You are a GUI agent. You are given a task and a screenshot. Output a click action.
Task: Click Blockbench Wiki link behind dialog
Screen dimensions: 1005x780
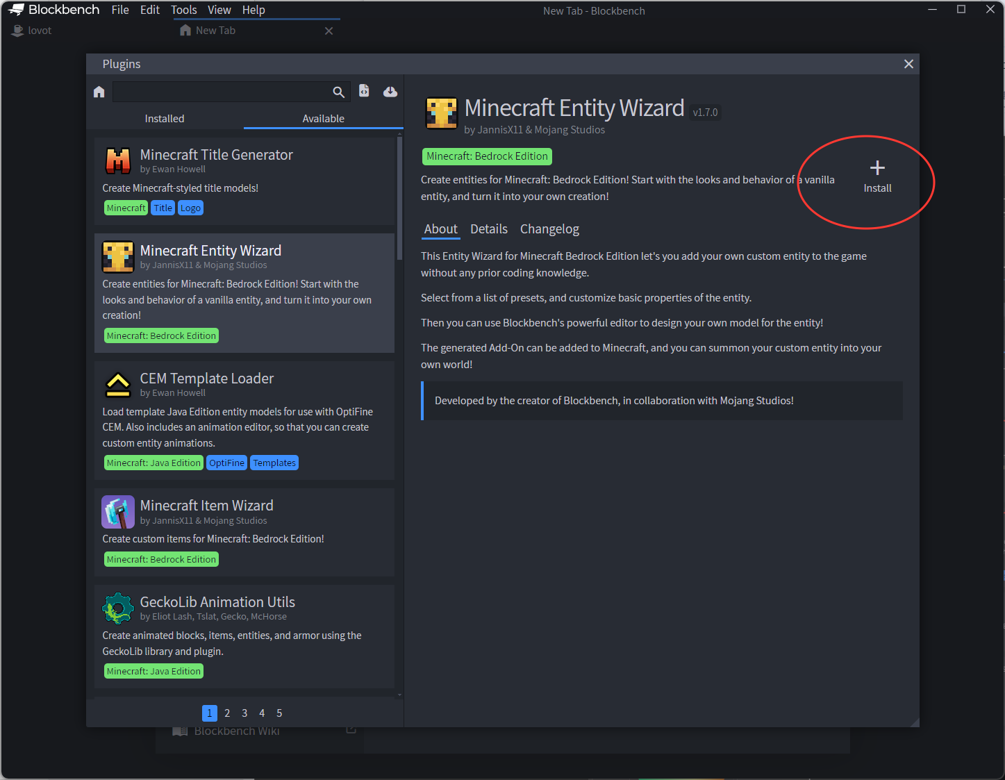(x=237, y=731)
